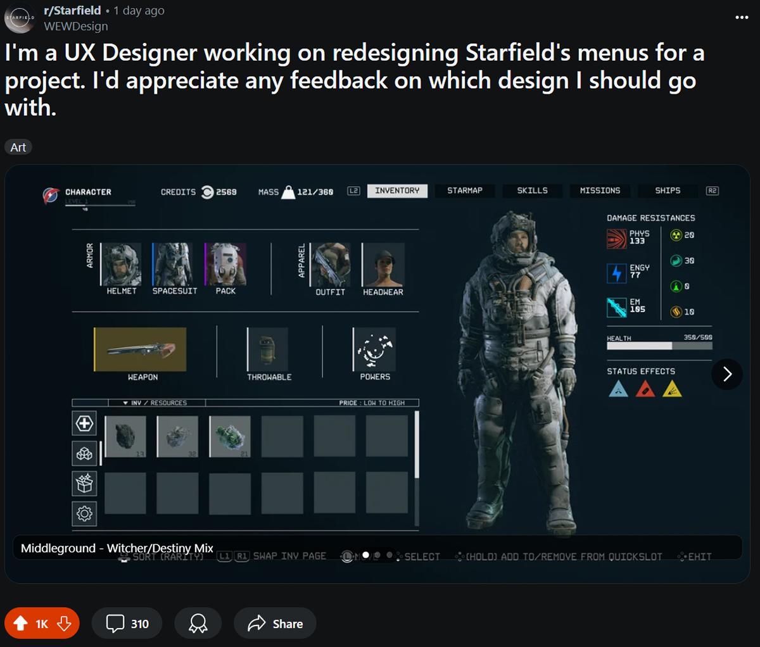Open the r/Starfield subreddit avatar
The height and width of the screenshot is (647, 760).
(20, 18)
